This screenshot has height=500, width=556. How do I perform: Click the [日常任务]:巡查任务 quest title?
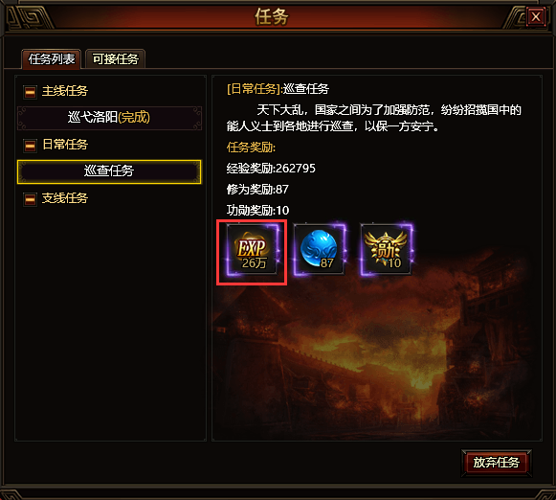point(278,89)
